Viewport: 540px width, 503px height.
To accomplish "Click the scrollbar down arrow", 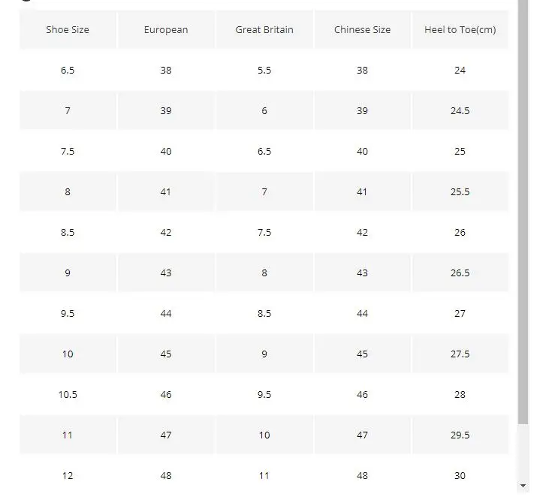I will pyautogui.click(x=523, y=486).
